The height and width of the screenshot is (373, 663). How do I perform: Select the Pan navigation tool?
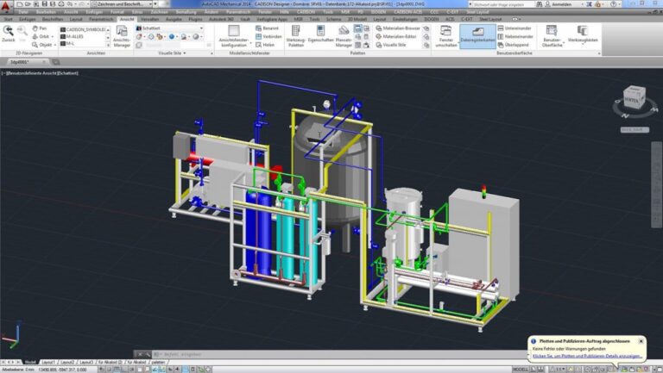pos(40,28)
